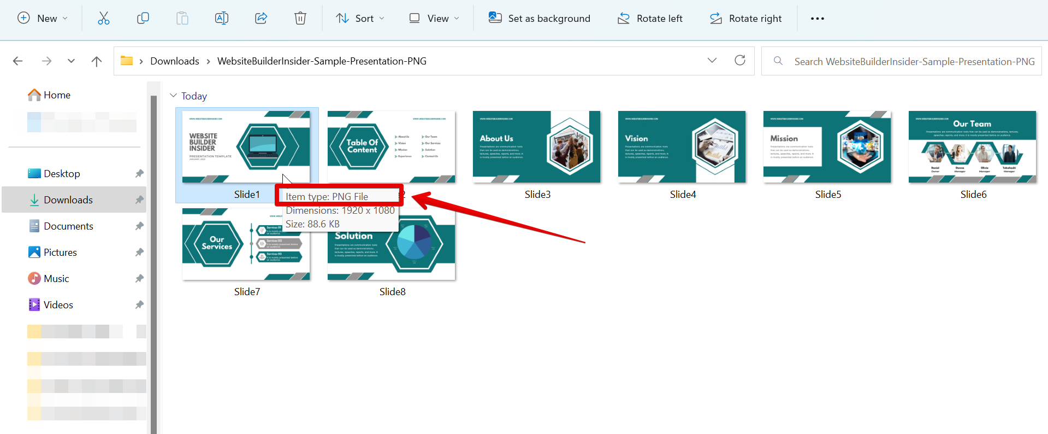Refresh the folder with the refresh icon
The height and width of the screenshot is (434, 1048).
(739, 61)
